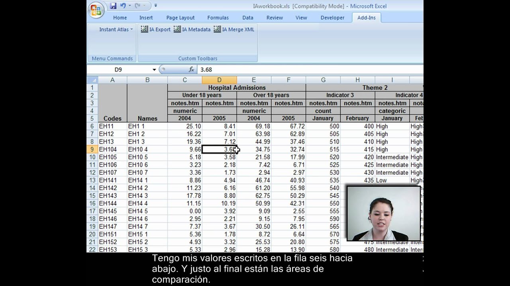
Task: Switch to the Review tab
Action: click(275, 17)
